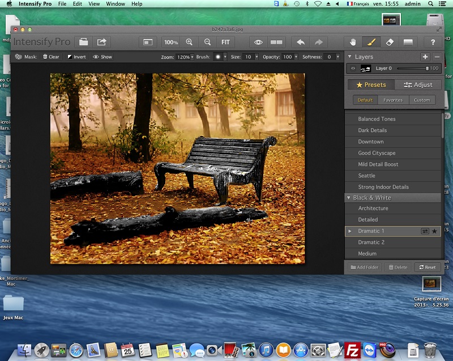The height and width of the screenshot is (361, 453).
Task: Apply the Dramatic 2 preset
Action: [x=393, y=242]
